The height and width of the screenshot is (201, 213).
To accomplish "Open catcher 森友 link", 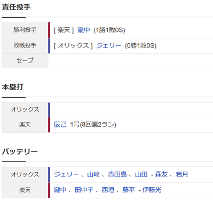I will pyautogui.click(x=161, y=174).
